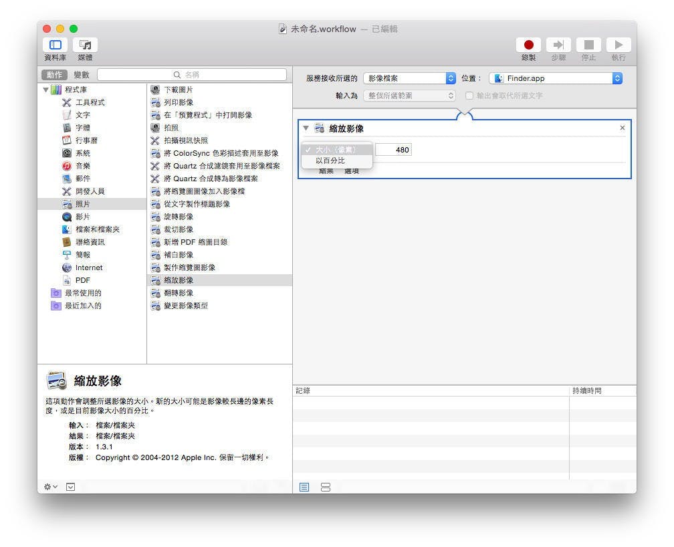This screenshot has height=547, width=674.
Task: Select the 裁切影像 action
Action: click(178, 229)
